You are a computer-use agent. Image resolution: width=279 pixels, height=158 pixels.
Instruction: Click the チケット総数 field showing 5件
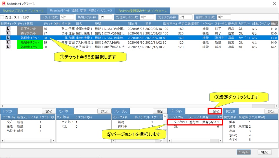(x=67, y=17)
